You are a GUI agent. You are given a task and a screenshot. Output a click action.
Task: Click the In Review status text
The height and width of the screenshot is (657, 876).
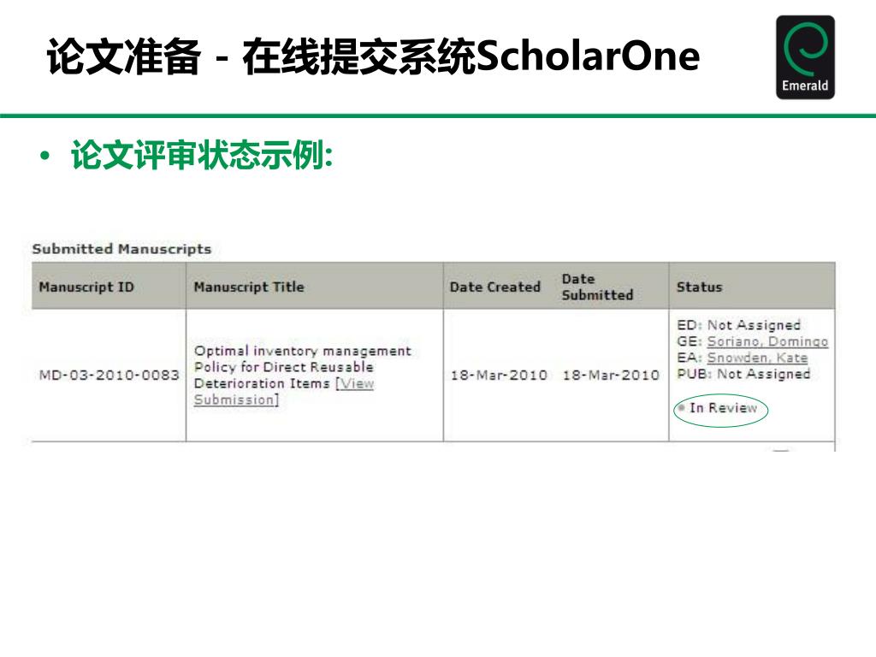tap(724, 408)
